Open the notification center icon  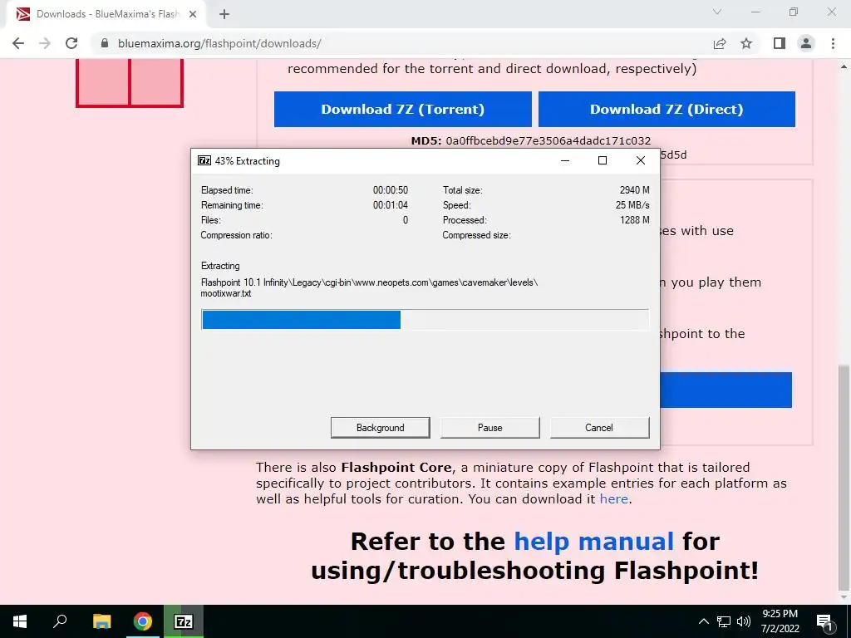click(825, 621)
